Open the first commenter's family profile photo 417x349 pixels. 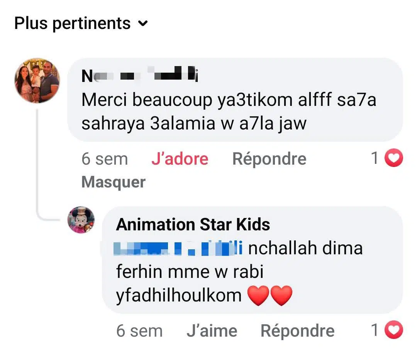[x=37, y=80]
